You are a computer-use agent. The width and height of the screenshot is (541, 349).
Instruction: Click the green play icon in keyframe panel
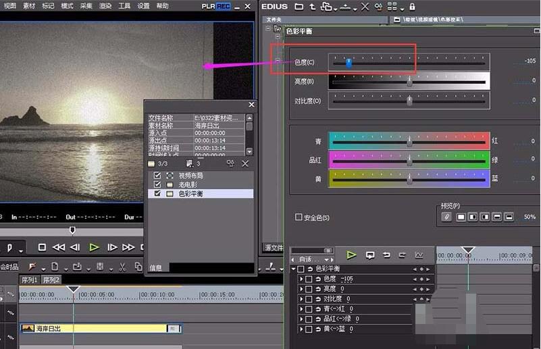pyautogui.click(x=351, y=255)
